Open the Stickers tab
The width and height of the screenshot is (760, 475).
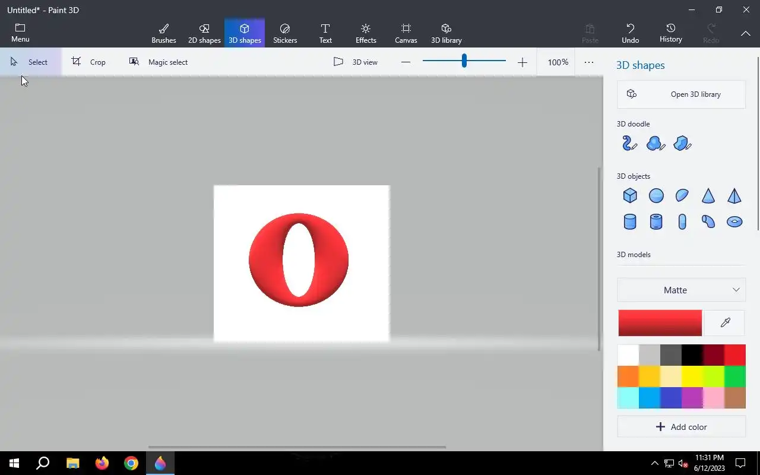[x=285, y=33]
